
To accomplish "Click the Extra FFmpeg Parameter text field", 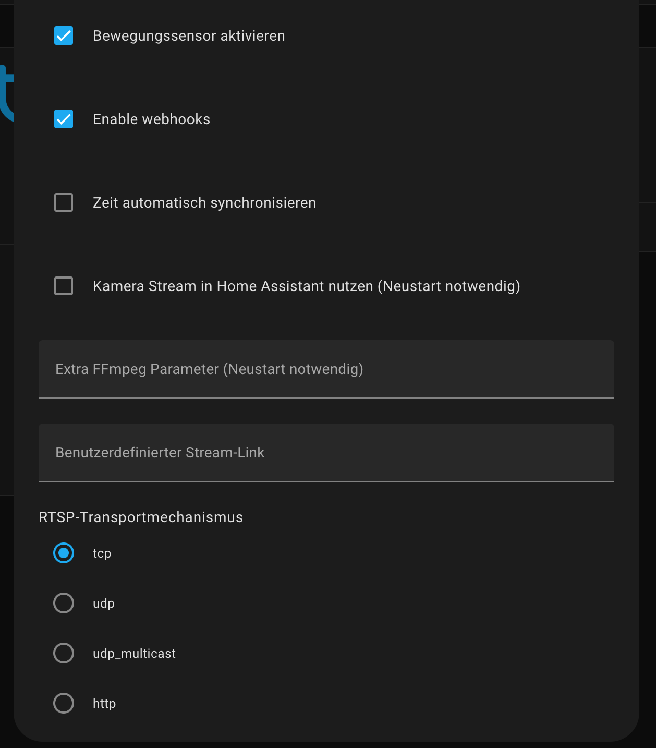I will [326, 369].
